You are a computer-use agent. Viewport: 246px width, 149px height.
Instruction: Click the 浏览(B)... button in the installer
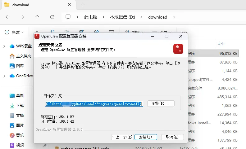(x=161, y=103)
